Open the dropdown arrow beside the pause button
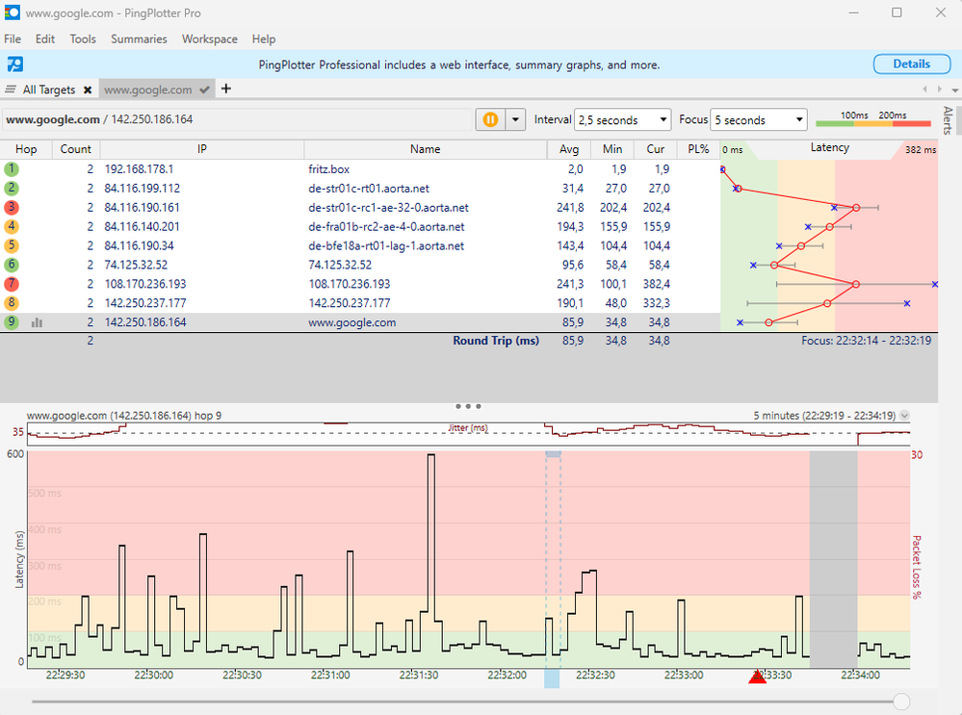This screenshot has width=962, height=715. point(515,119)
